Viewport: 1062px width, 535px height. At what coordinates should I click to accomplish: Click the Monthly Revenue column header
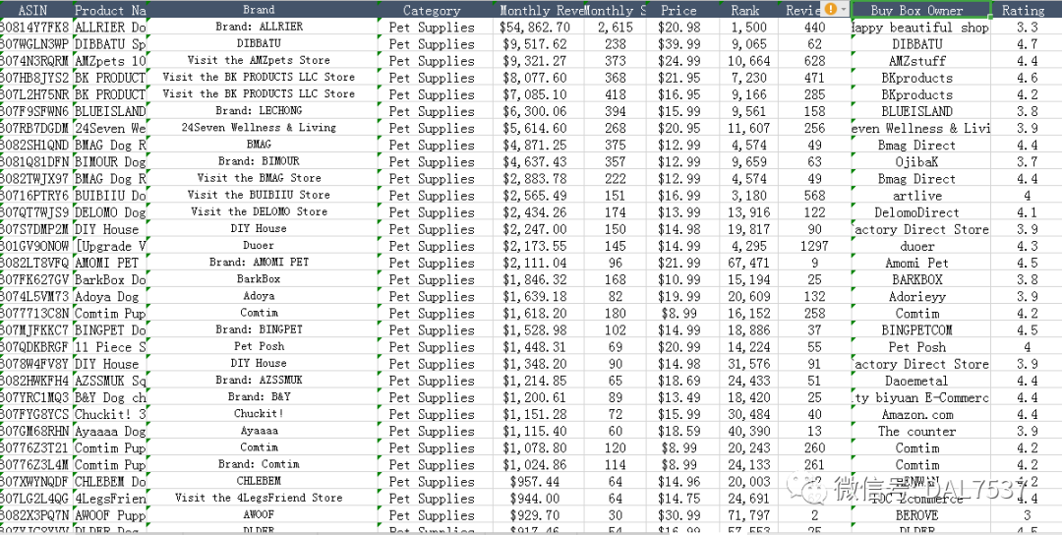coord(538,10)
